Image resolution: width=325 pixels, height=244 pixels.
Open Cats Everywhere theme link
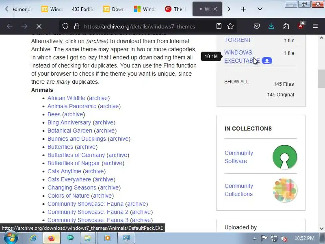pyautogui.click(x=69, y=179)
